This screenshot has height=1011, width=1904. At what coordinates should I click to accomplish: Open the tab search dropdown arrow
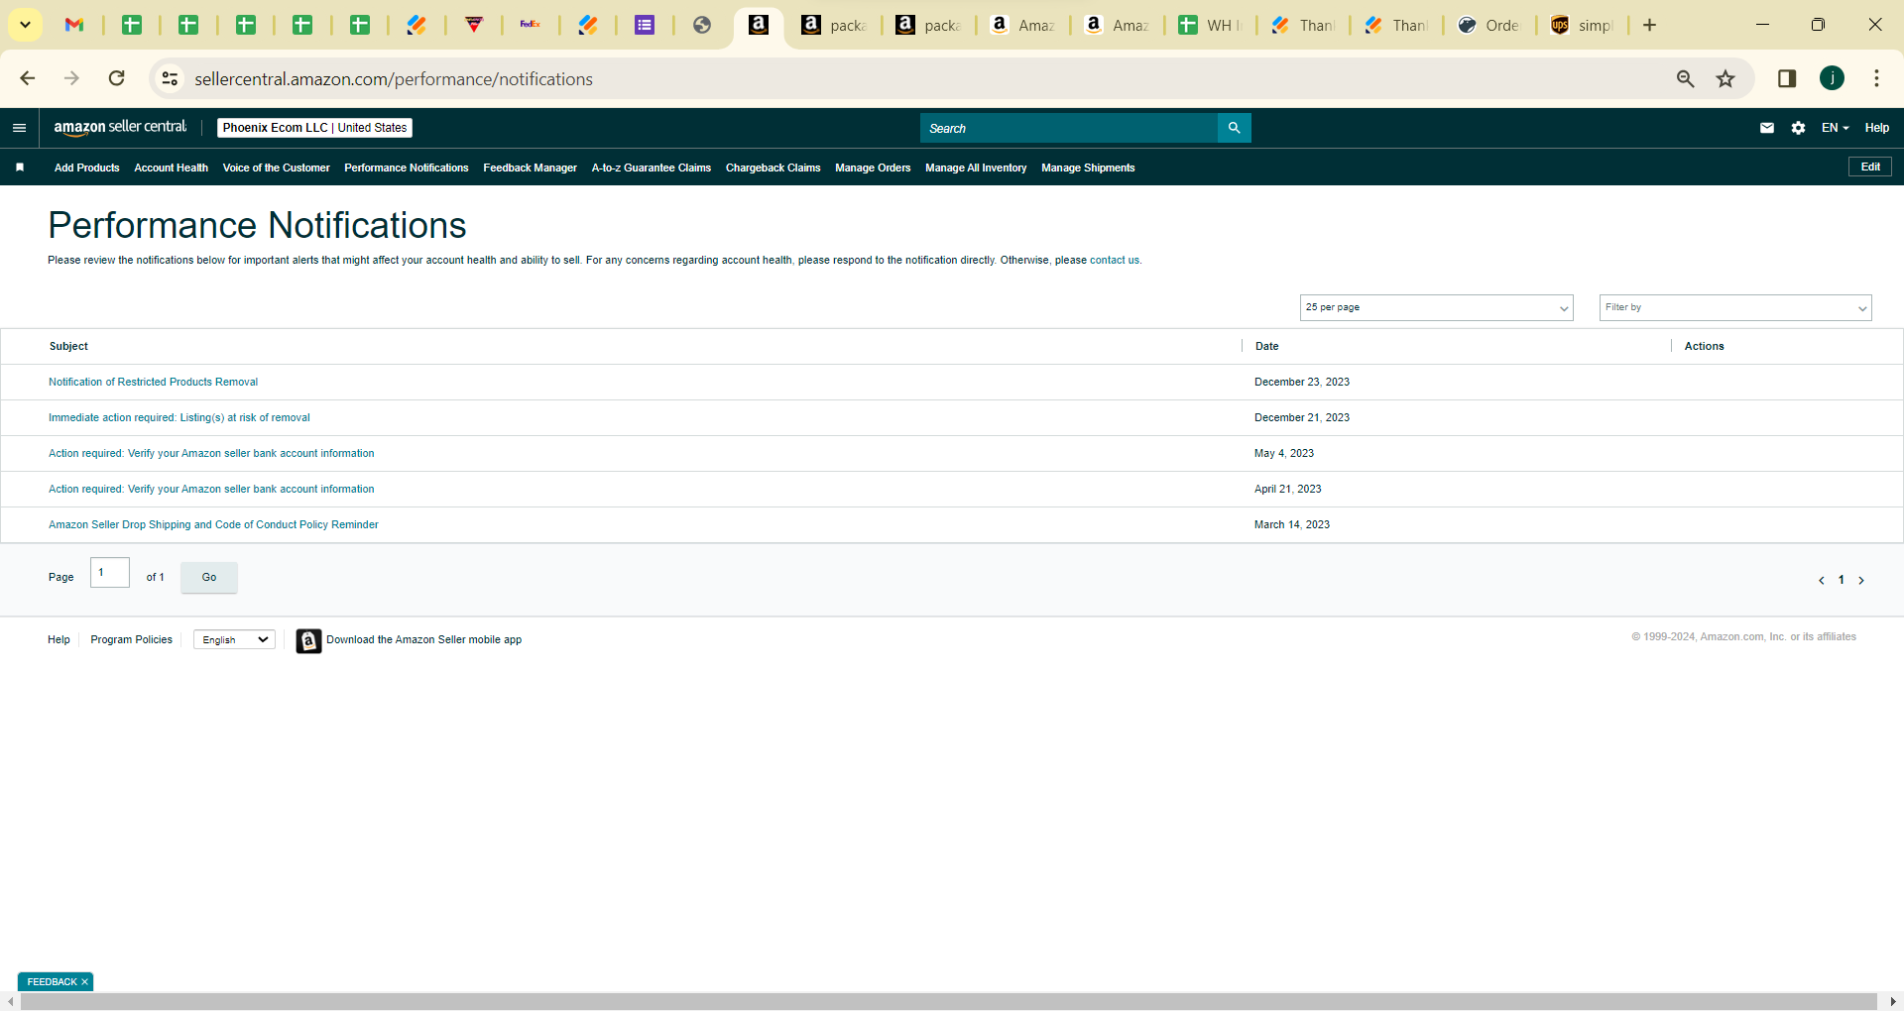25,25
